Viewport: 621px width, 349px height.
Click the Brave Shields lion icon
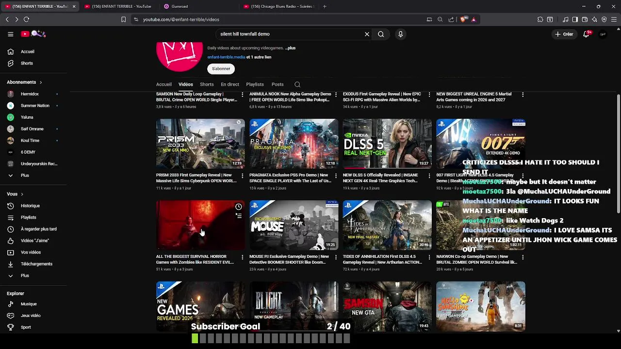tap(463, 19)
